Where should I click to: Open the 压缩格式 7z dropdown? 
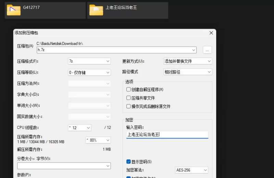[x=89, y=61]
